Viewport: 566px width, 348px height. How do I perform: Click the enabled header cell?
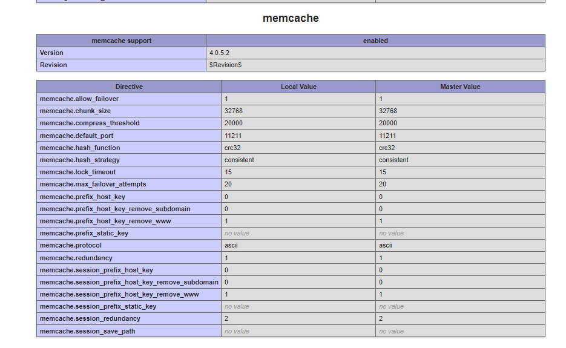coord(375,41)
